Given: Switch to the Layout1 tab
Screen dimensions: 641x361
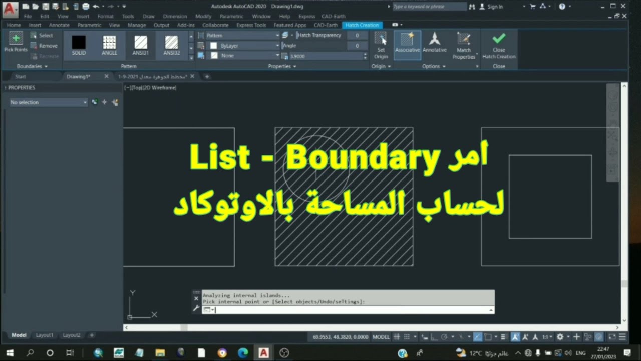Looking at the screenshot, I should click(x=44, y=335).
